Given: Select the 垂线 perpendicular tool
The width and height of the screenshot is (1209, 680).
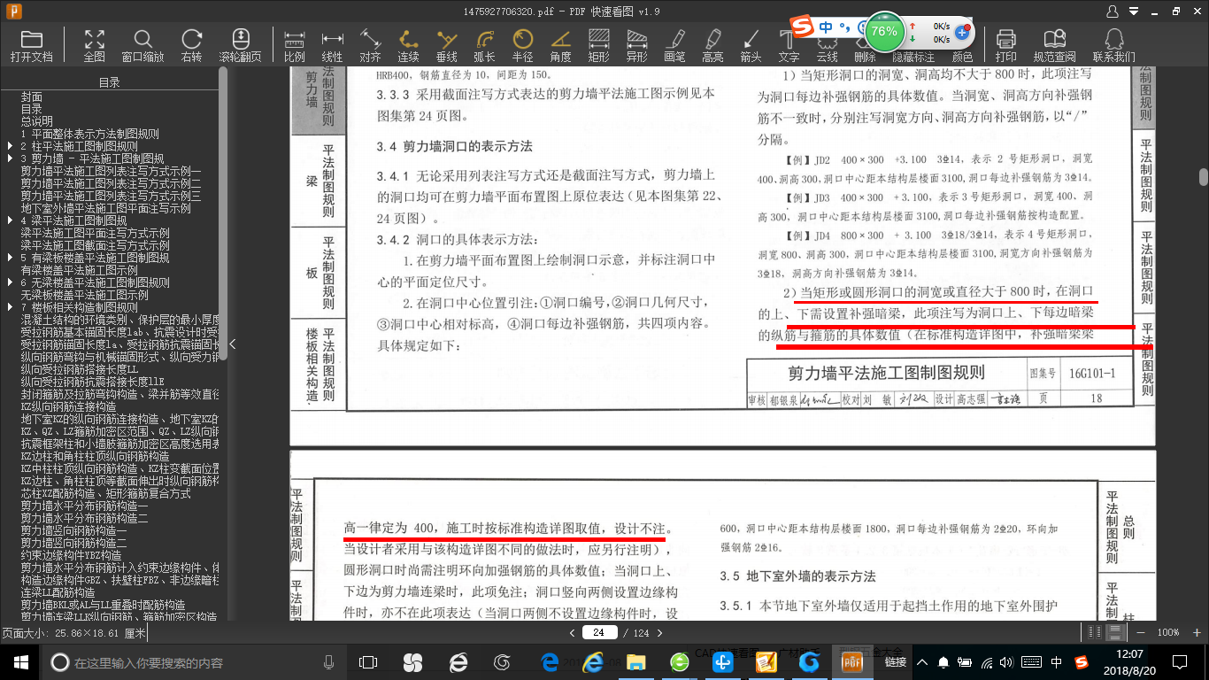Looking at the screenshot, I should (x=447, y=45).
